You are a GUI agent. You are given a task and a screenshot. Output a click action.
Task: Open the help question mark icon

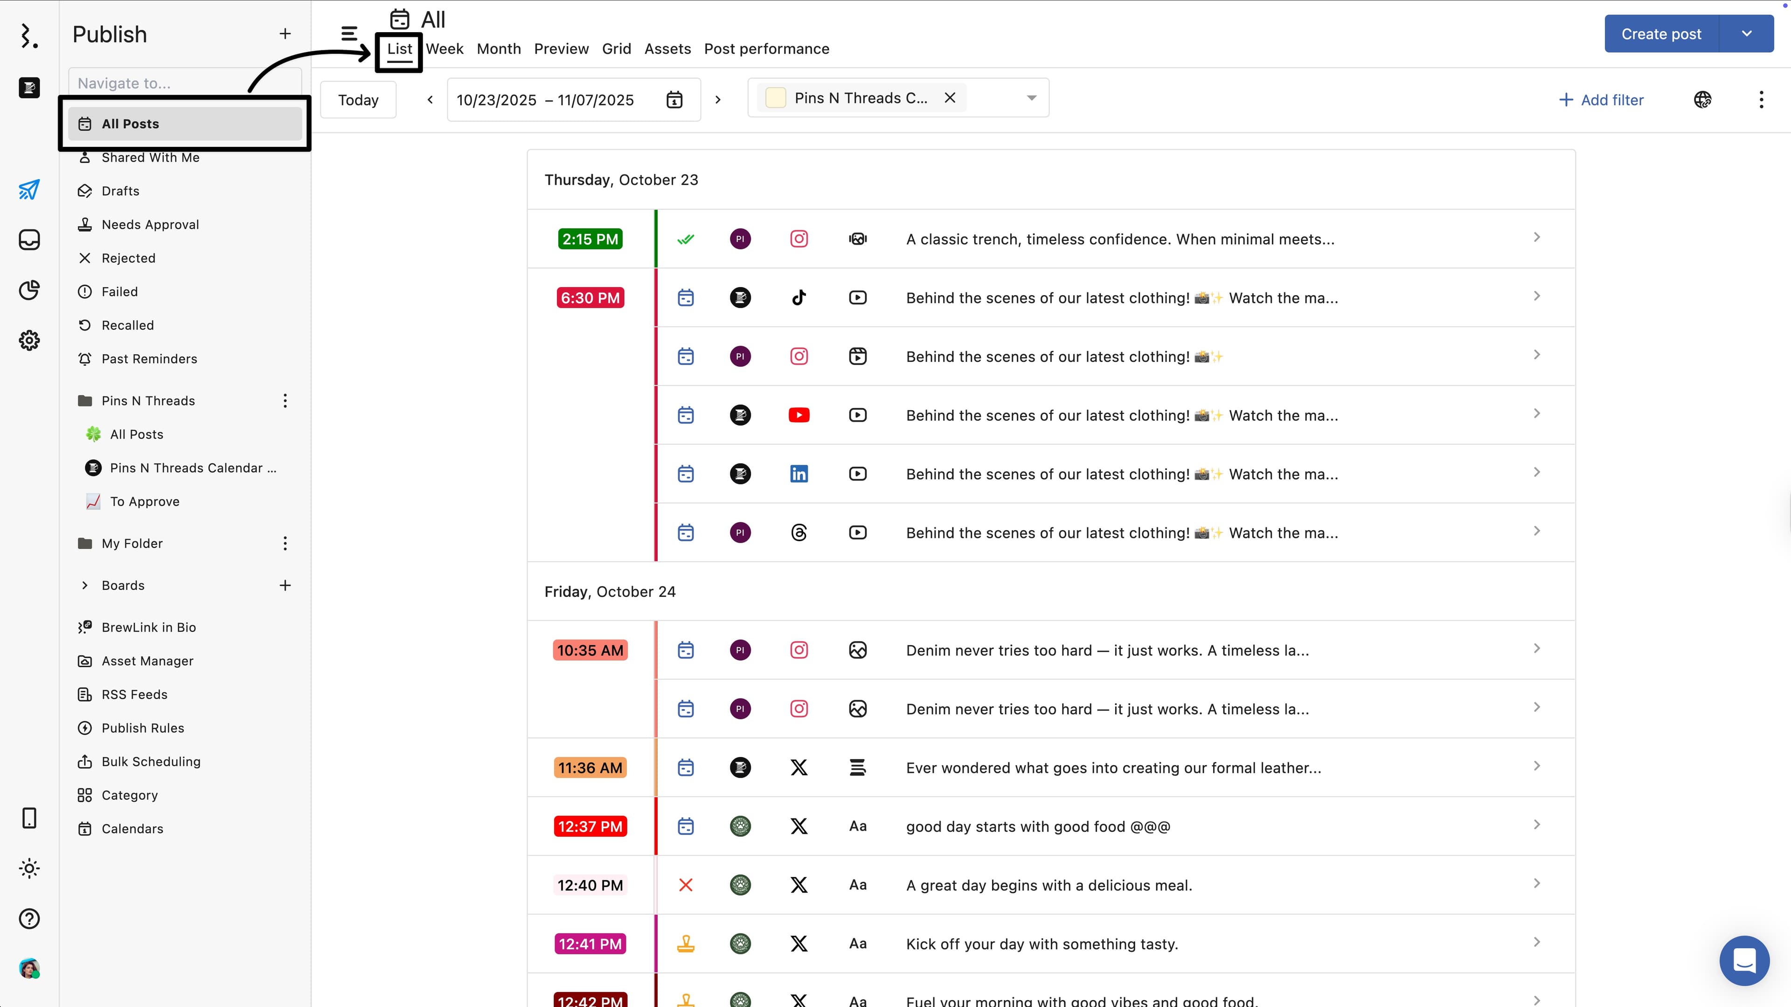[29, 919]
